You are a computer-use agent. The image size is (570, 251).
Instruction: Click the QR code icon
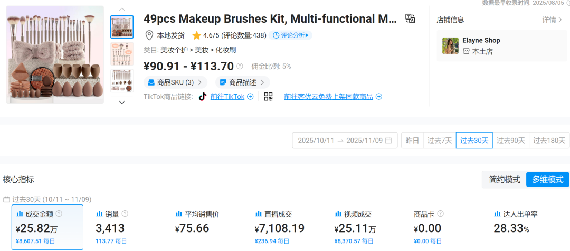tap(268, 96)
